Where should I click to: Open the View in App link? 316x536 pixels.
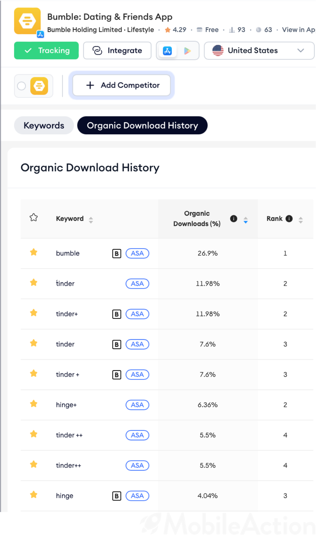tap(299, 30)
